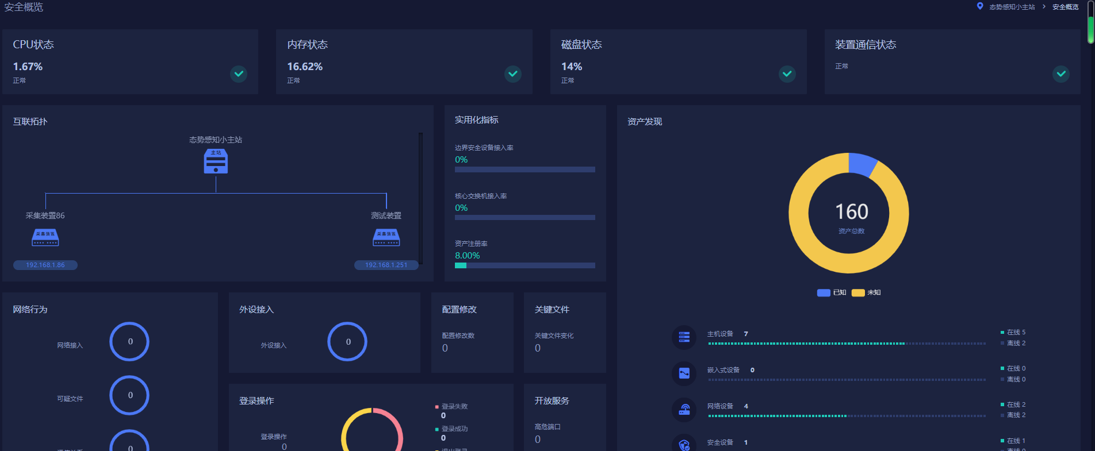Viewport: 1095px width, 451px height.
Task: Click the 安全概览 breadcrumb item
Action: coord(1066,7)
